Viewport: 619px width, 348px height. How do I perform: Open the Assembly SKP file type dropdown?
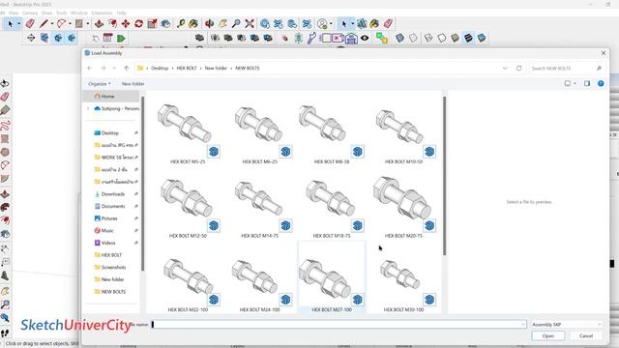[x=567, y=325]
